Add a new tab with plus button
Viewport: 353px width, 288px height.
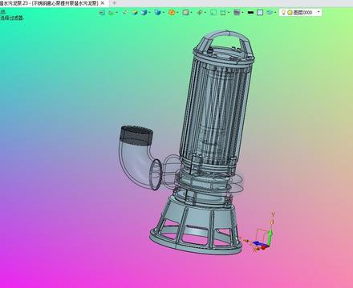115,3
